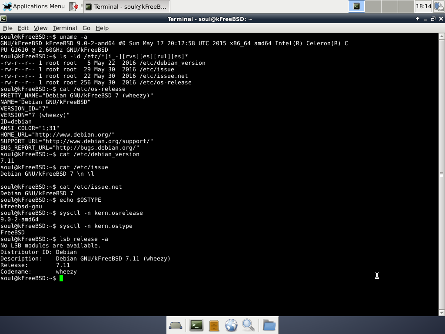This screenshot has width=445, height=334.
Task: Click the 'lsb_release -a' command line
Action: (x=54, y=240)
